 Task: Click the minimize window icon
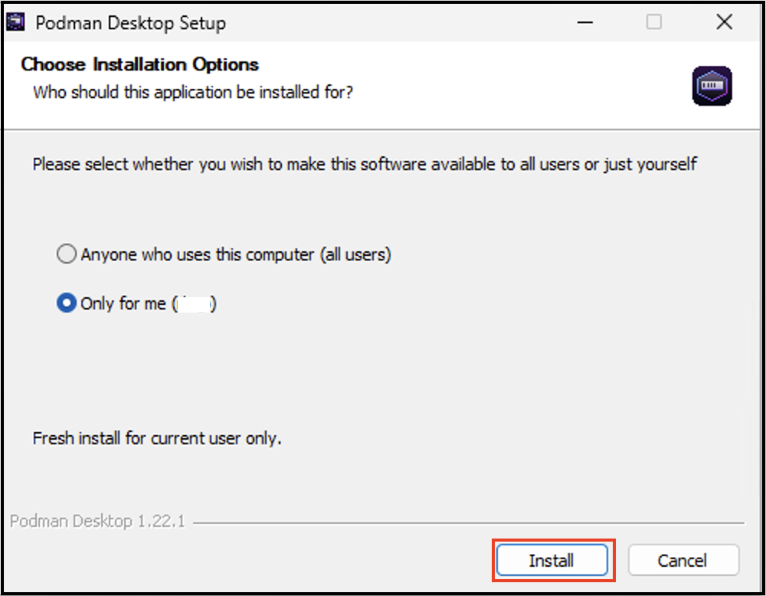(x=584, y=23)
